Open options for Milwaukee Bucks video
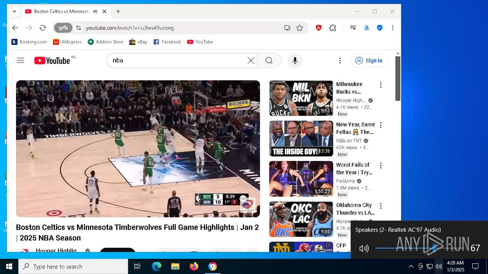 (380, 85)
